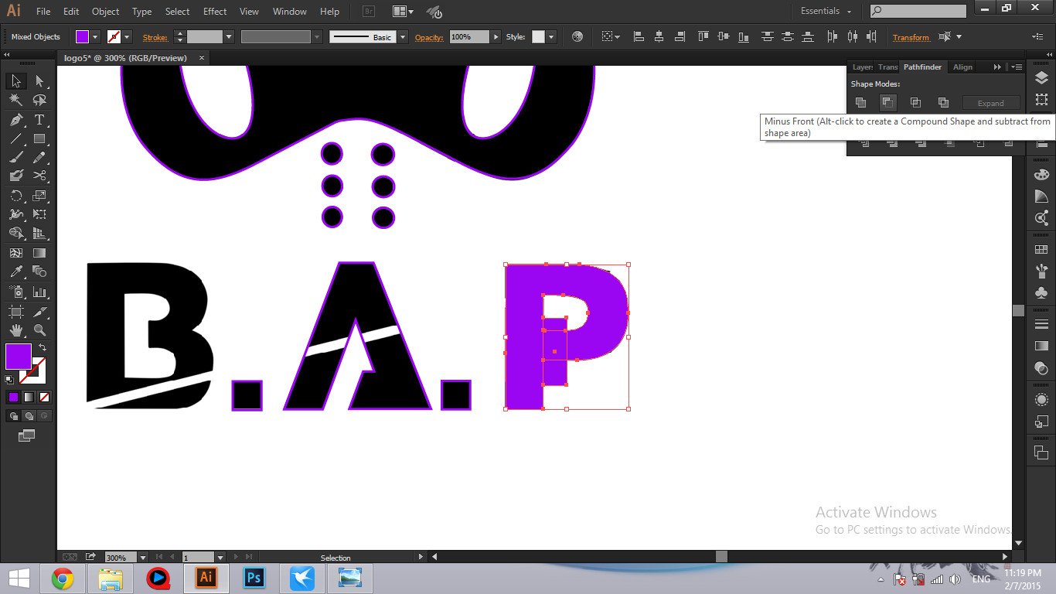
Task: Open the 300% zoom level dropdown
Action: coord(143,557)
